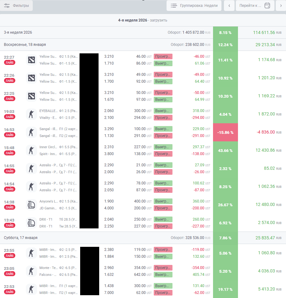Open the Перейти к date picker

click(254, 6)
